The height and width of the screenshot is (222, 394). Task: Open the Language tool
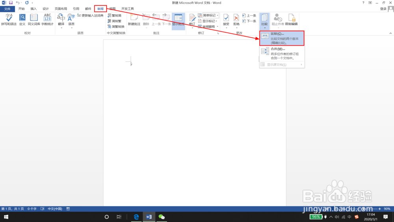71,20
